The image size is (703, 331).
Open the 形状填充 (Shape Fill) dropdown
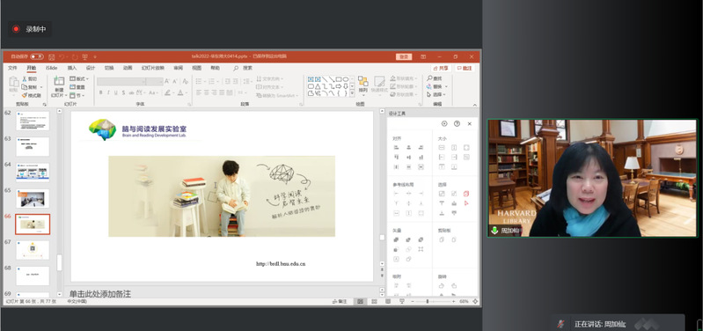[404, 78]
